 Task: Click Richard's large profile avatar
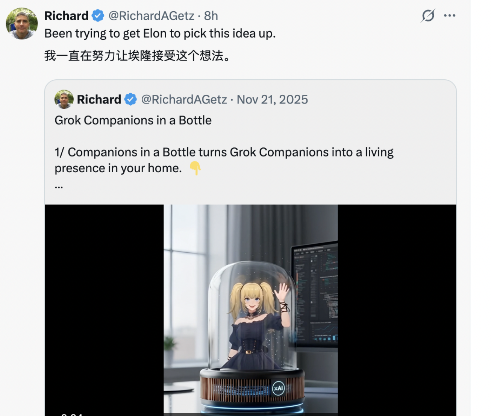(x=22, y=23)
